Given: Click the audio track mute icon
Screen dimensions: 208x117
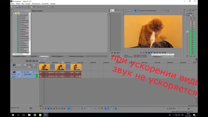Looking at the screenshot, I should pyautogui.click(x=31, y=72).
